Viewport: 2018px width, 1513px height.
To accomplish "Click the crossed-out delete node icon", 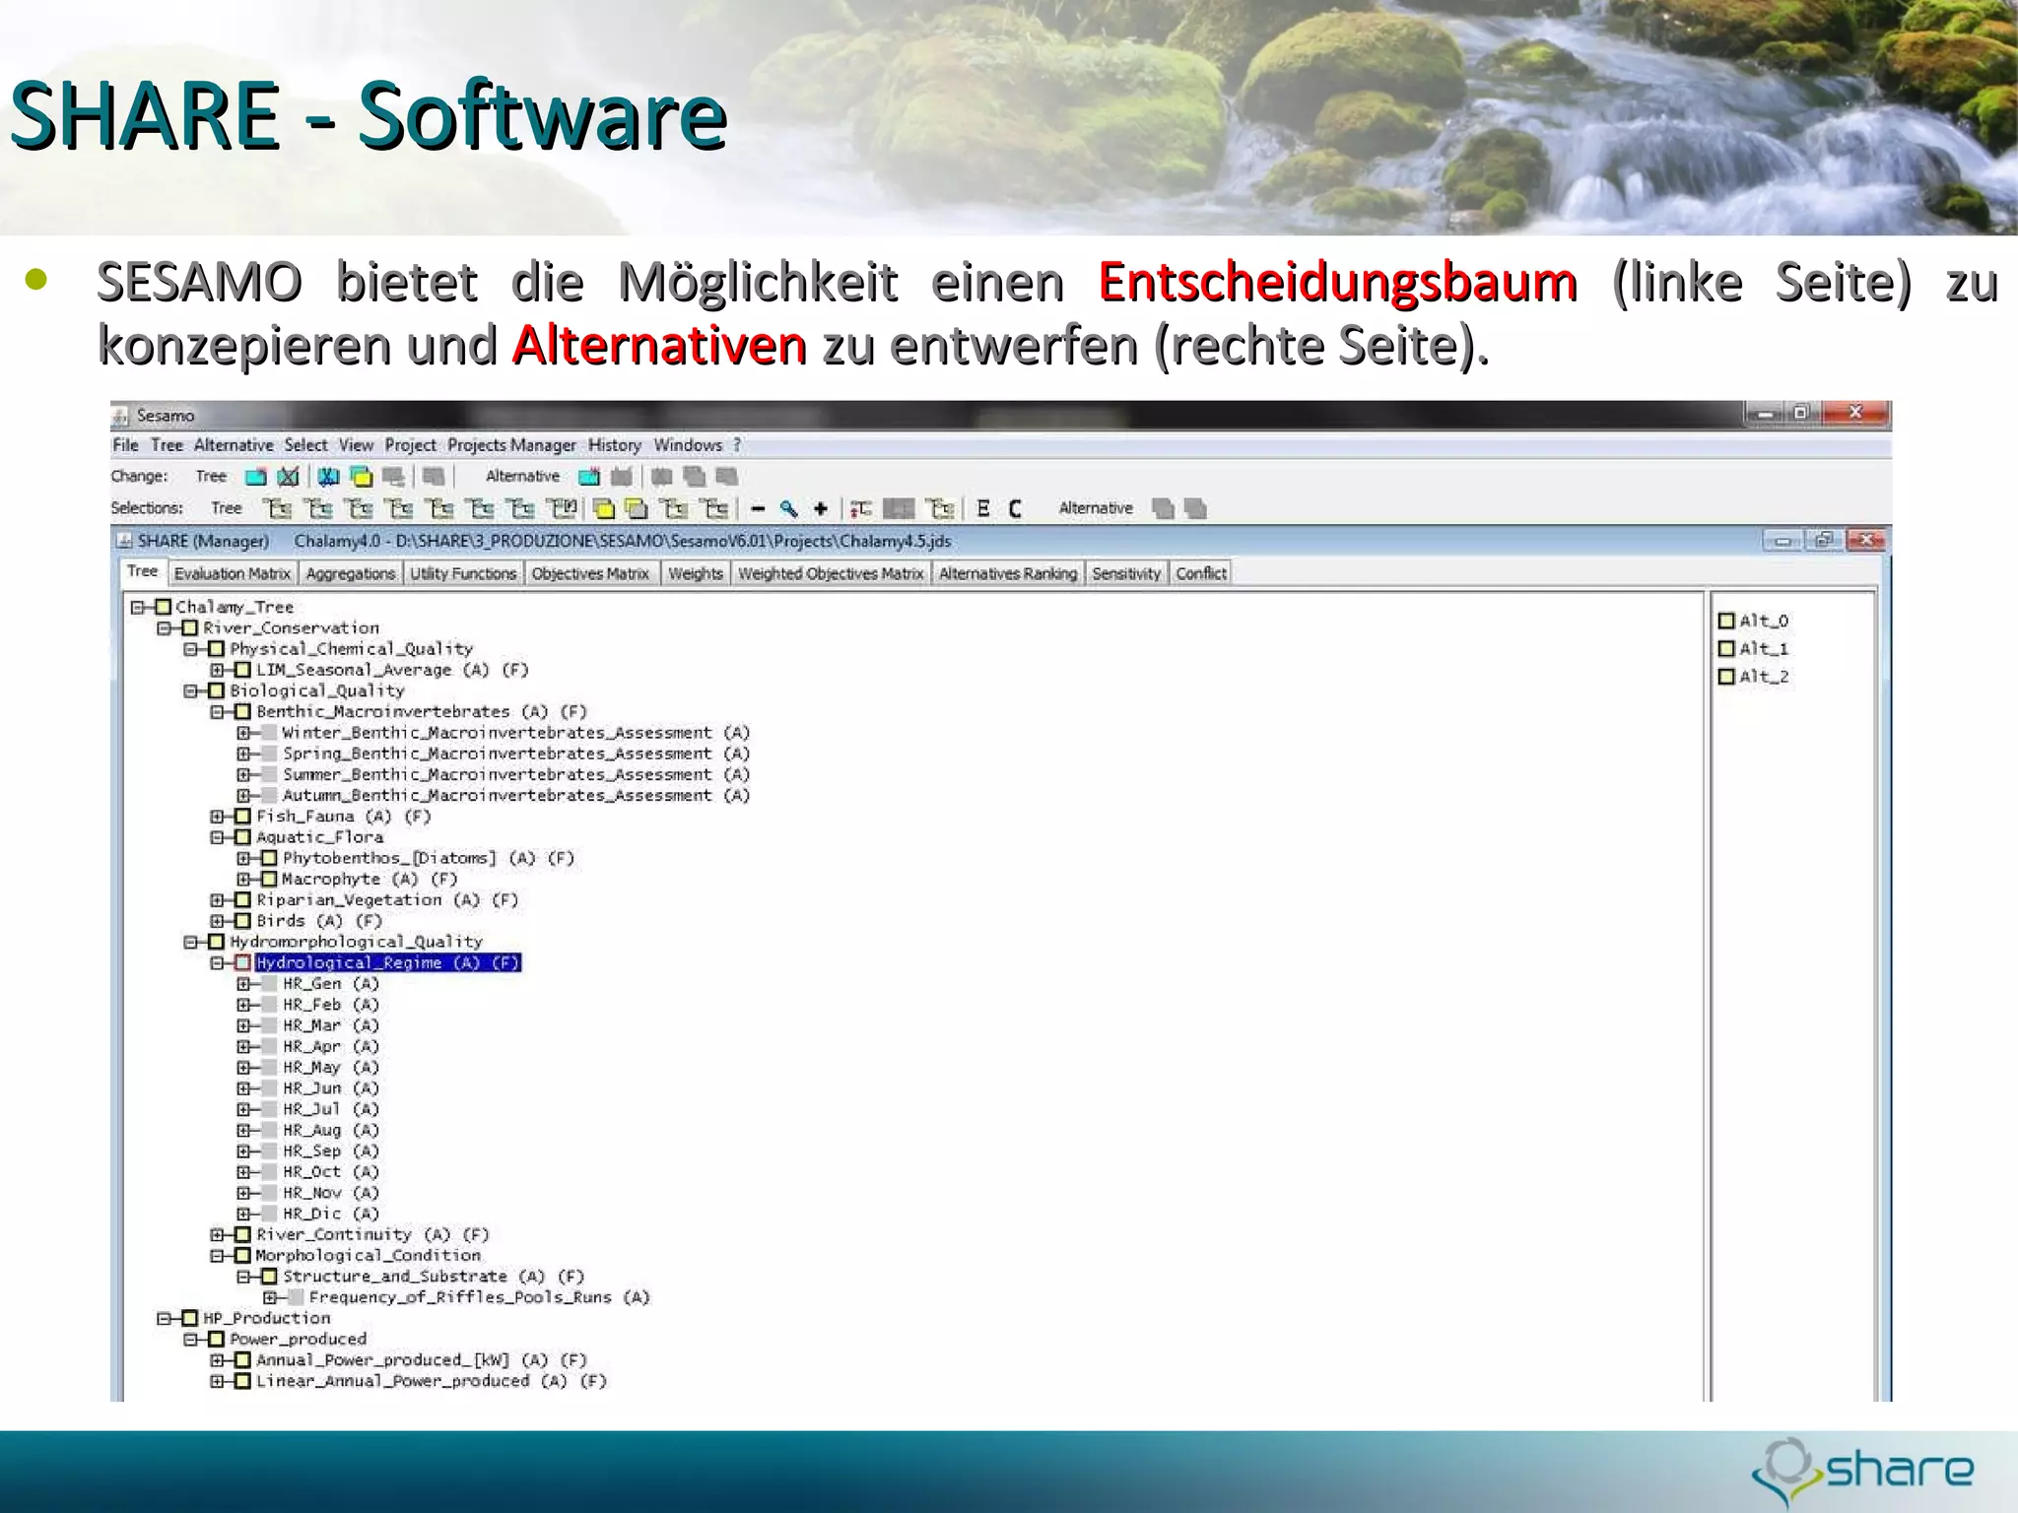I will click(x=288, y=477).
